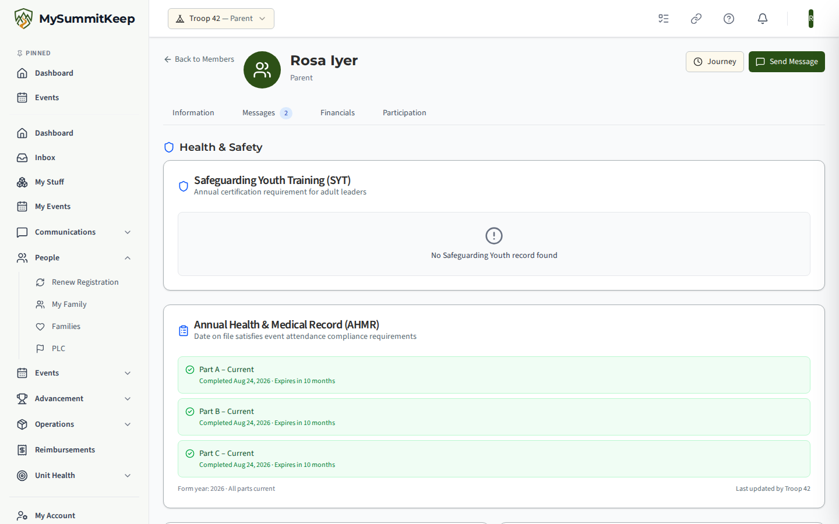This screenshot has width=839, height=524.
Task: Expand the Communications section
Action: 75,232
